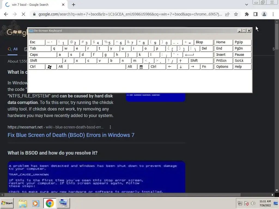
Task: Click the page's horizontal scrollbar thumb
Action: (x=122, y=195)
